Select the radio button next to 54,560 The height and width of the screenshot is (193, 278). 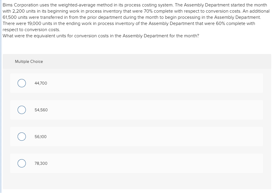(x=21, y=110)
